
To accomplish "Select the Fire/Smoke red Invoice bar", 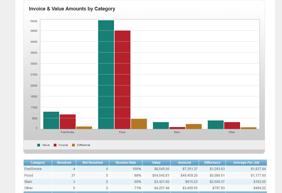I will pos(68,122).
